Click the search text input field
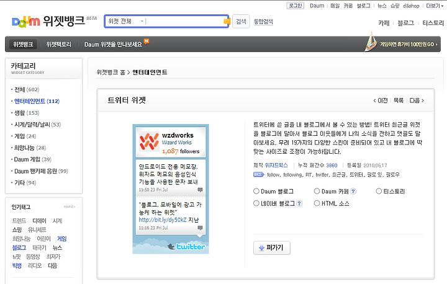The image size is (447, 284). (184, 21)
